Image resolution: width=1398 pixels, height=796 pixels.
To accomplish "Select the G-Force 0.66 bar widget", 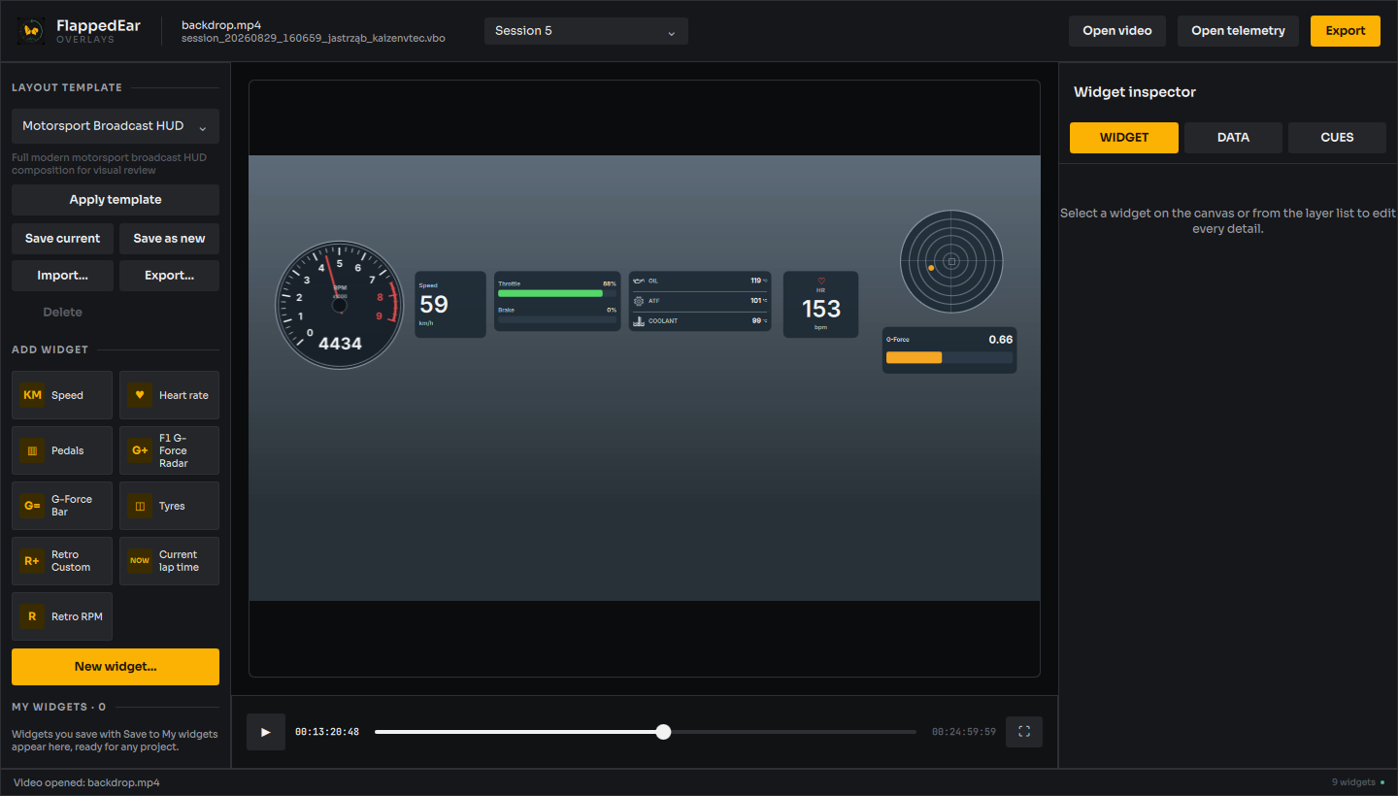I will tap(949, 350).
